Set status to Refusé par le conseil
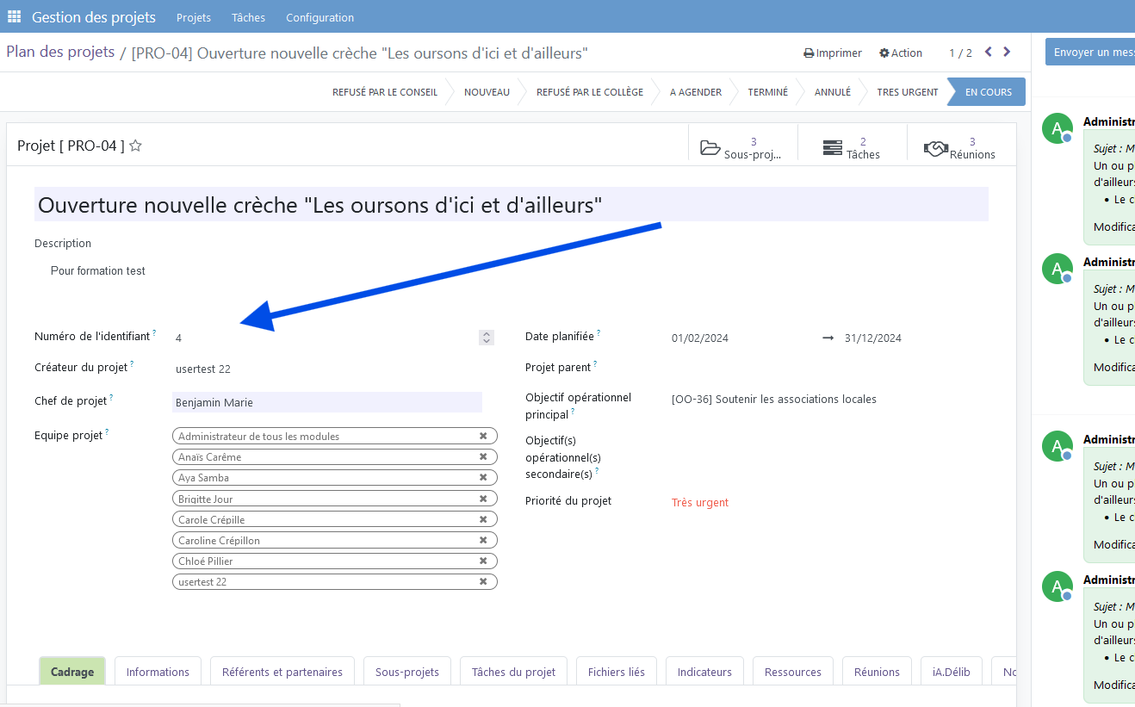The width and height of the screenshot is (1135, 707). coord(385,92)
